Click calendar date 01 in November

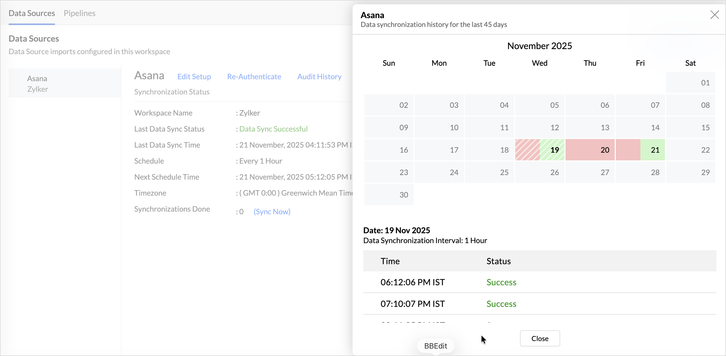[690, 83]
